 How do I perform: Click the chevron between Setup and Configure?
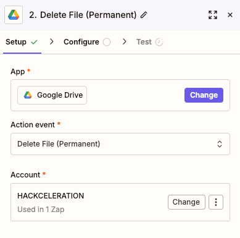[52, 41]
